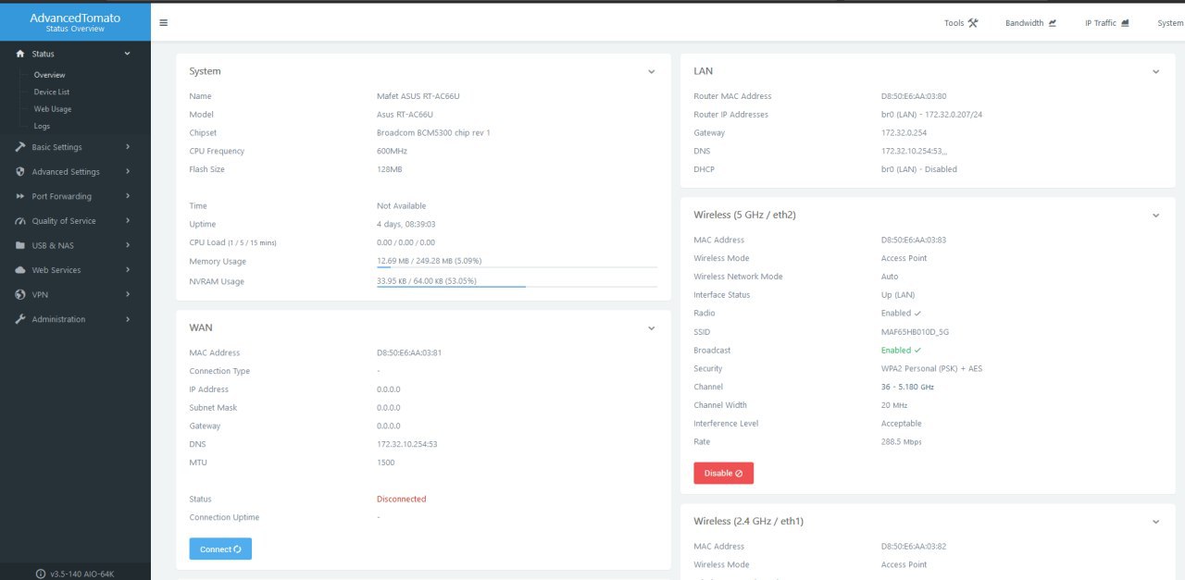
Task: Click the version info icon at sidebar bottom
Action: (x=41, y=574)
